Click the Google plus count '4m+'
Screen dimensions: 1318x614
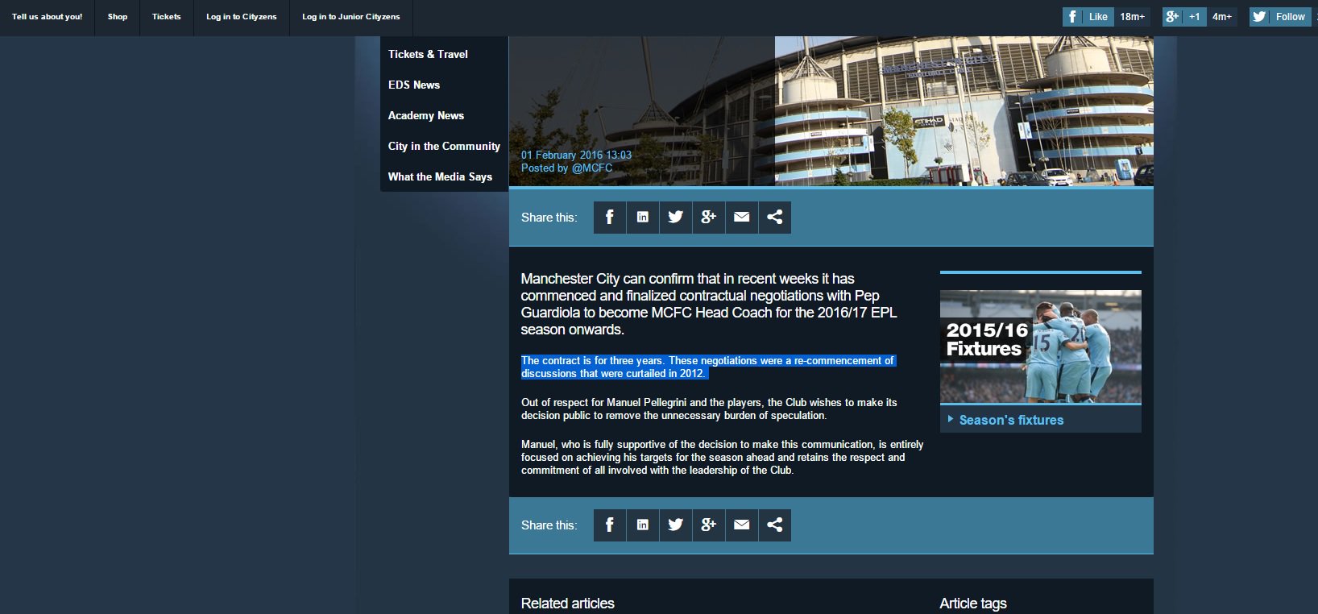pyautogui.click(x=1222, y=17)
